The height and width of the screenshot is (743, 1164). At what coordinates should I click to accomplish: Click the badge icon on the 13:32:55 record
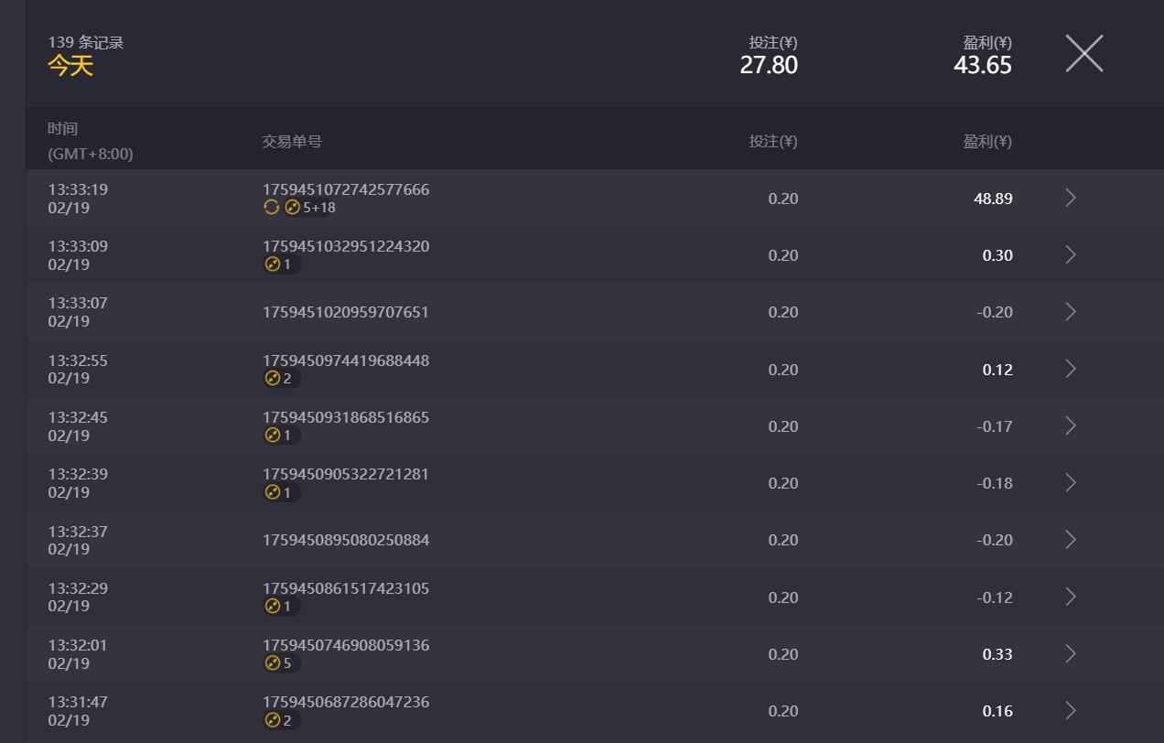tap(273, 379)
